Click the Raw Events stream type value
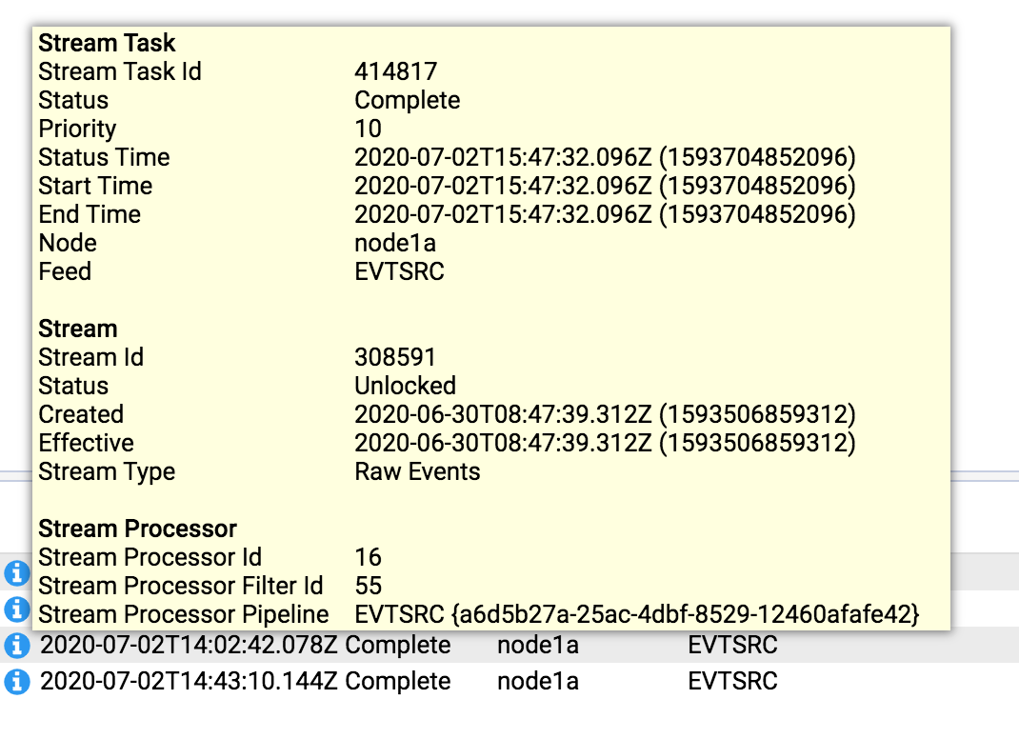Image resolution: width=1019 pixels, height=739 pixels. click(x=417, y=471)
